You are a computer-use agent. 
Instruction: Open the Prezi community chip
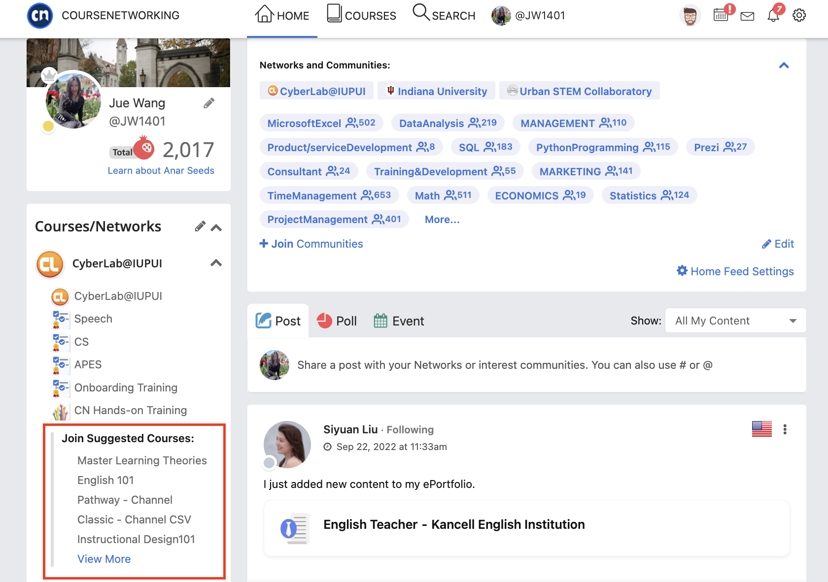[720, 147]
